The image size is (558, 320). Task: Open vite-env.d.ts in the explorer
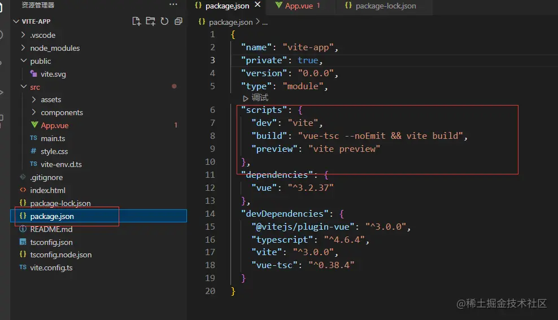61,164
